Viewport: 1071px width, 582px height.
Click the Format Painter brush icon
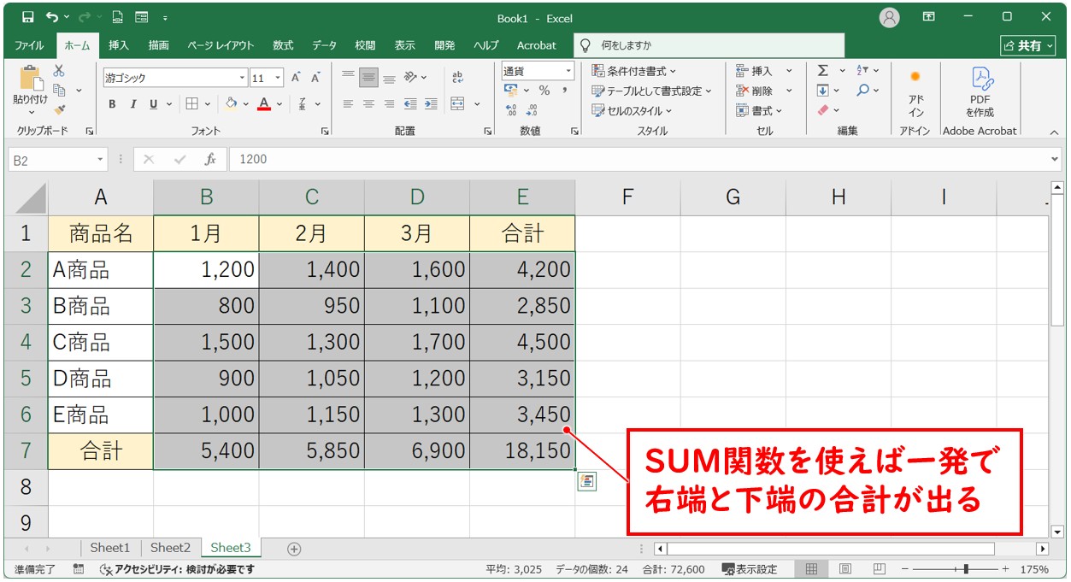(59, 109)
